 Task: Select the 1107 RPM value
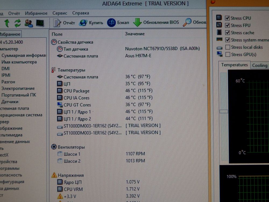pyautogui.click(x=135, y=154)
